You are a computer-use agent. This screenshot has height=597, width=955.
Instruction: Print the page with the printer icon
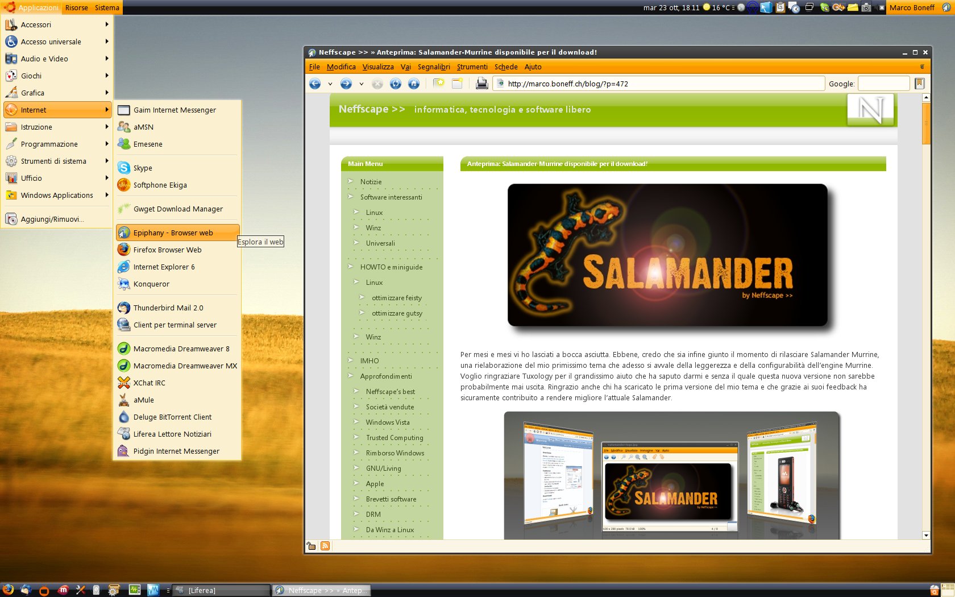click(x=482, y=84)
